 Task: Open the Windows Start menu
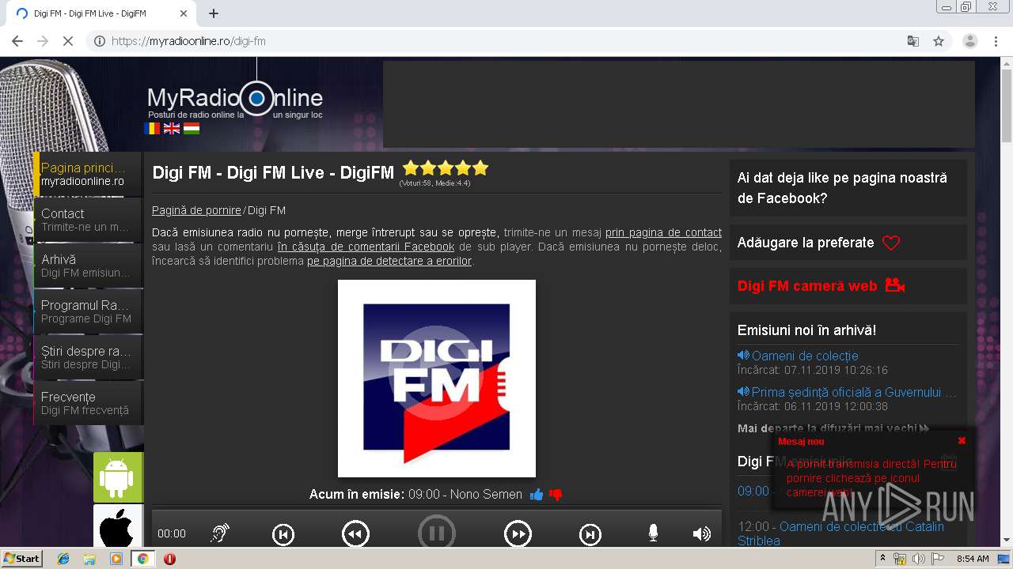click(23, 558)
